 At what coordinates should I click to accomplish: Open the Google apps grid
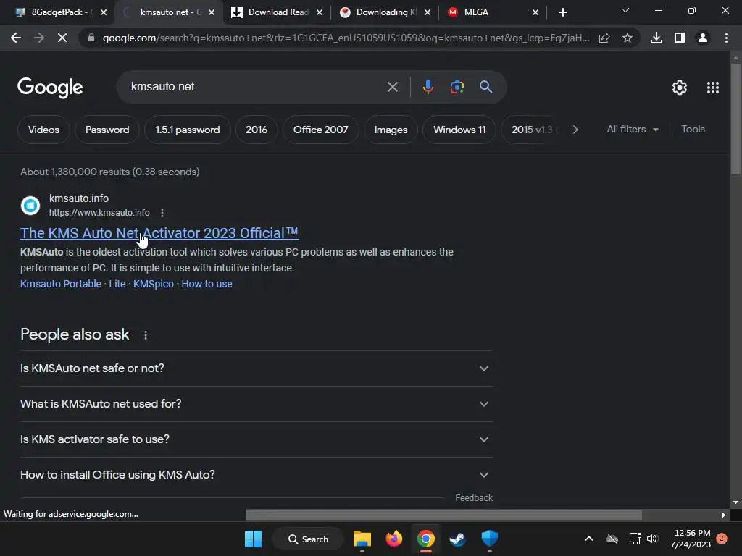(713, 88)
